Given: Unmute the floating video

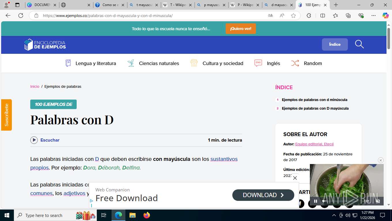Looking at the screenshot, I should pos(378,201).
